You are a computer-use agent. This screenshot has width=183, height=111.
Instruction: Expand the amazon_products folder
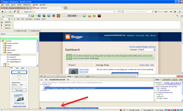tap(3, 43)
